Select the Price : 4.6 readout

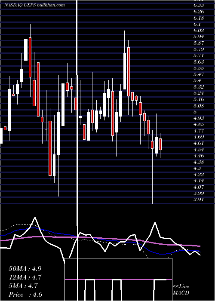25,295
